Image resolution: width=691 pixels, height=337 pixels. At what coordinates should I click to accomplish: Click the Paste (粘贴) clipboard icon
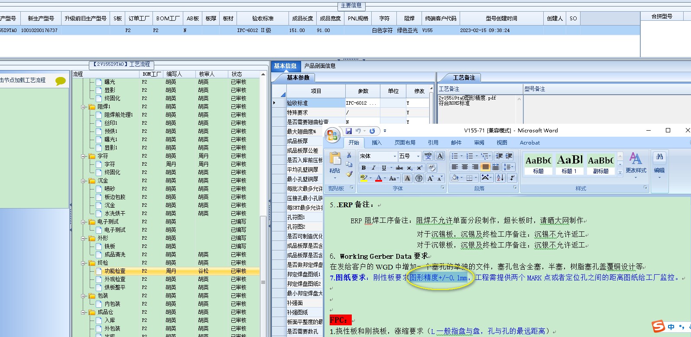(335, 158)
